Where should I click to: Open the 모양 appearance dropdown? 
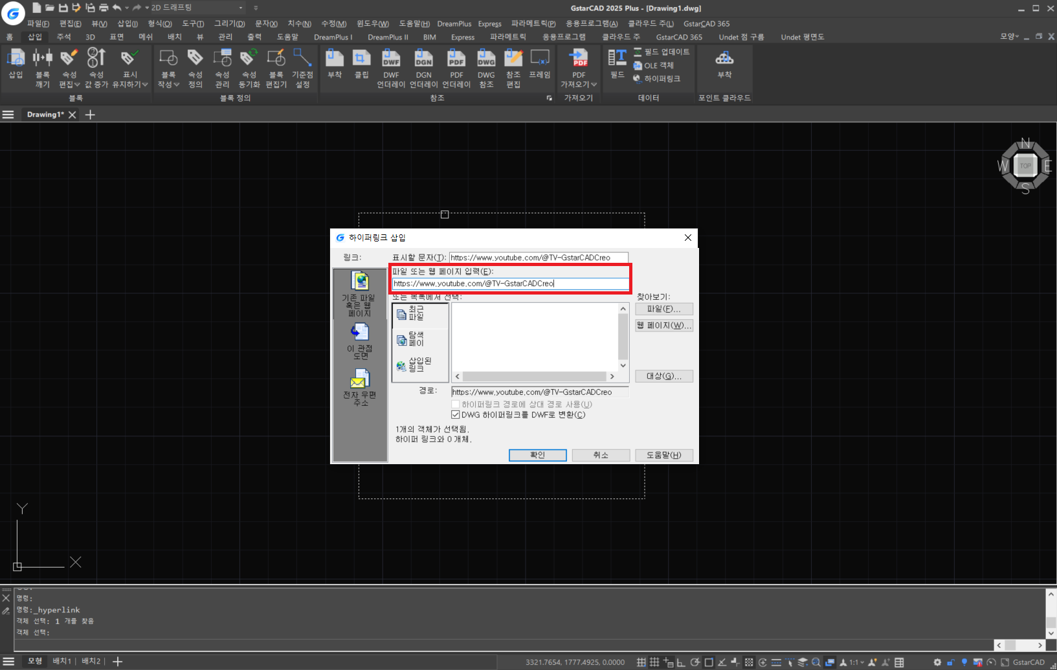click(x=1009, y=36)
